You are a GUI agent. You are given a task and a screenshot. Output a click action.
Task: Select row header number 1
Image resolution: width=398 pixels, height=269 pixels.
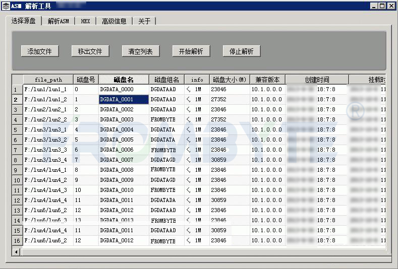(x=17, y=90)
